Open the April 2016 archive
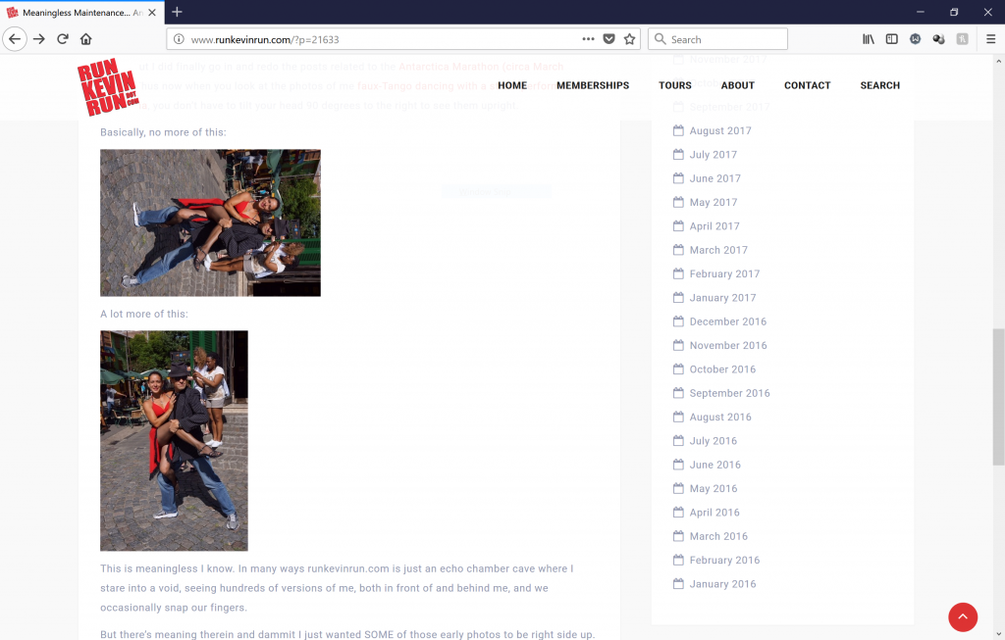This screenshot has width=1005, height=640. [x=714, y=512]
